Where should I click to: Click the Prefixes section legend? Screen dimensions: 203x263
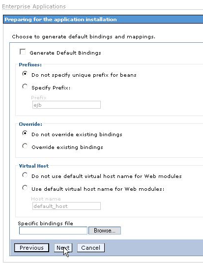coord(30,65)
